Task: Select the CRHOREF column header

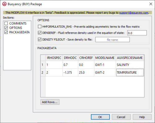Action: 86,58
